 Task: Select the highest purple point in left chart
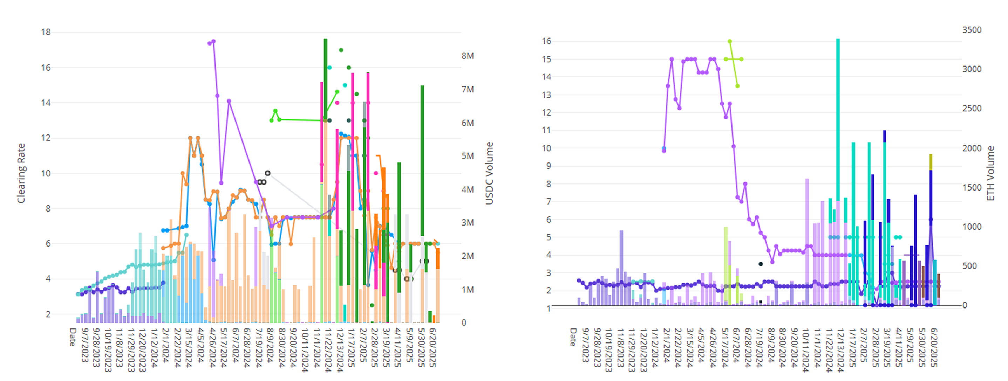pyautogui.click(x=213, y=41)
